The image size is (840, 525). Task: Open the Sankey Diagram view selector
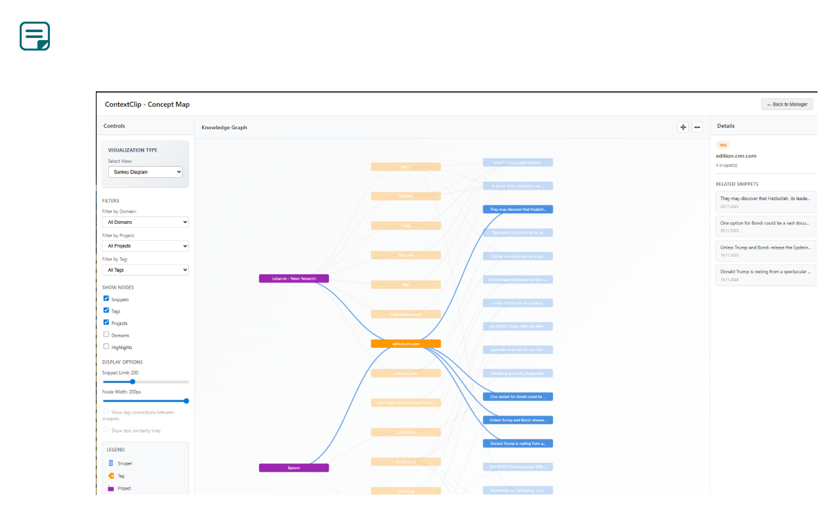[x=145, y=171]
